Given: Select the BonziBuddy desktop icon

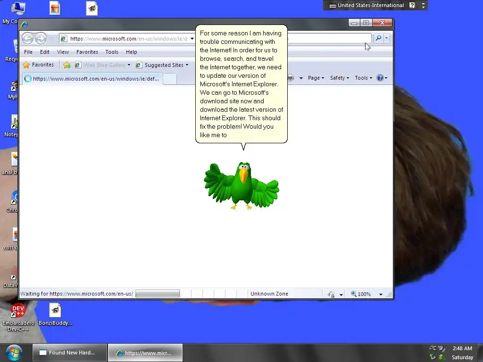Looking at the screenshot, I should point(55,314).
